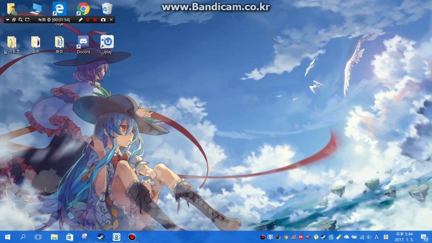This screenshot has width=432, height=243.
Task: Take a screenshot with Bandicam camera icon
Action: pyautogui.click(x=103, y=20)
